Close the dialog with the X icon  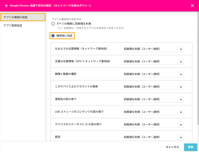coord(192,6)
